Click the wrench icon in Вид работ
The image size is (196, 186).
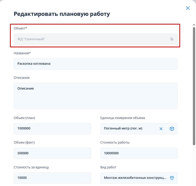coord(172,178)
